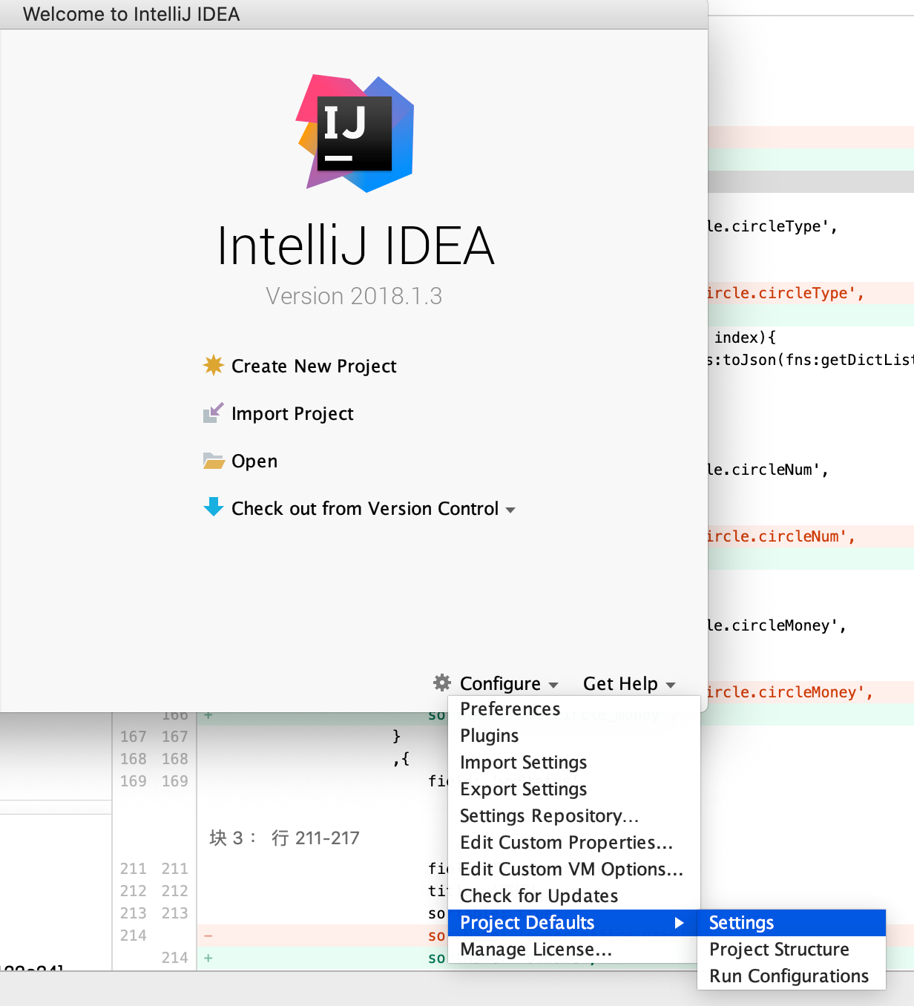
Task: Click 'le.circleMoney', code line in background
Action: click(x=777, y=625)
